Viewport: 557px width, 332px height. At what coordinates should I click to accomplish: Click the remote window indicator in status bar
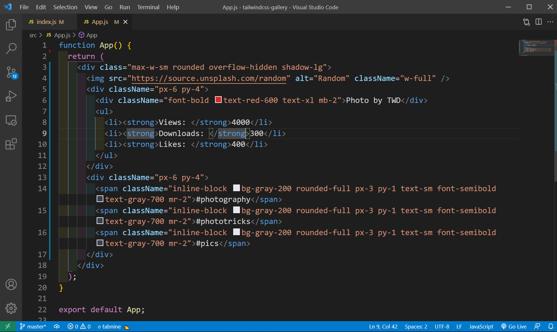tap(8, 326)
